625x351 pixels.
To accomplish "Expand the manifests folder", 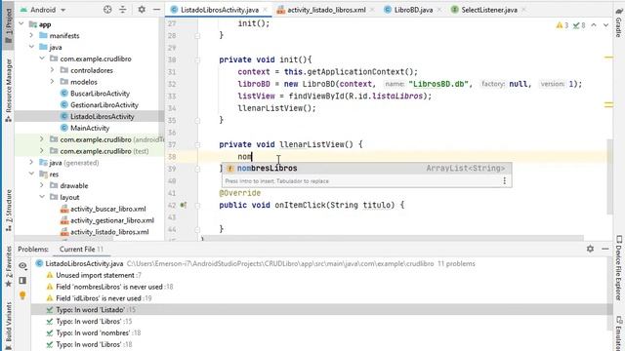I will pos(31,36).
